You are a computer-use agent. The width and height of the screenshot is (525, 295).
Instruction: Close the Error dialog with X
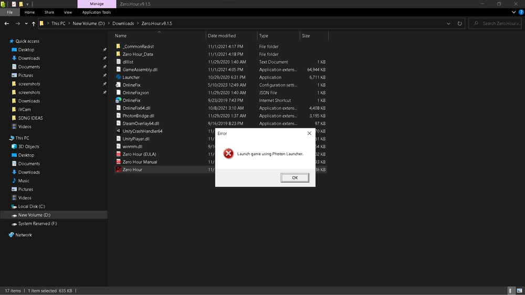click(x=309, y=133)
